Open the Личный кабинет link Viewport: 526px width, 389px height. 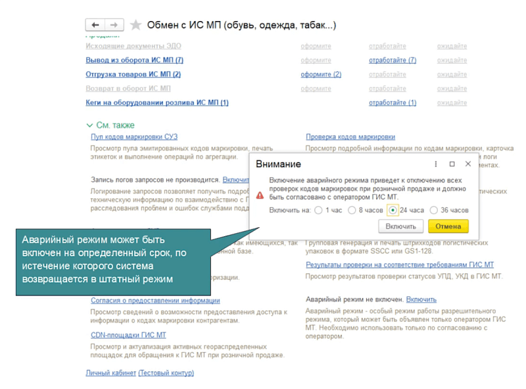click(x=110, y=373)
